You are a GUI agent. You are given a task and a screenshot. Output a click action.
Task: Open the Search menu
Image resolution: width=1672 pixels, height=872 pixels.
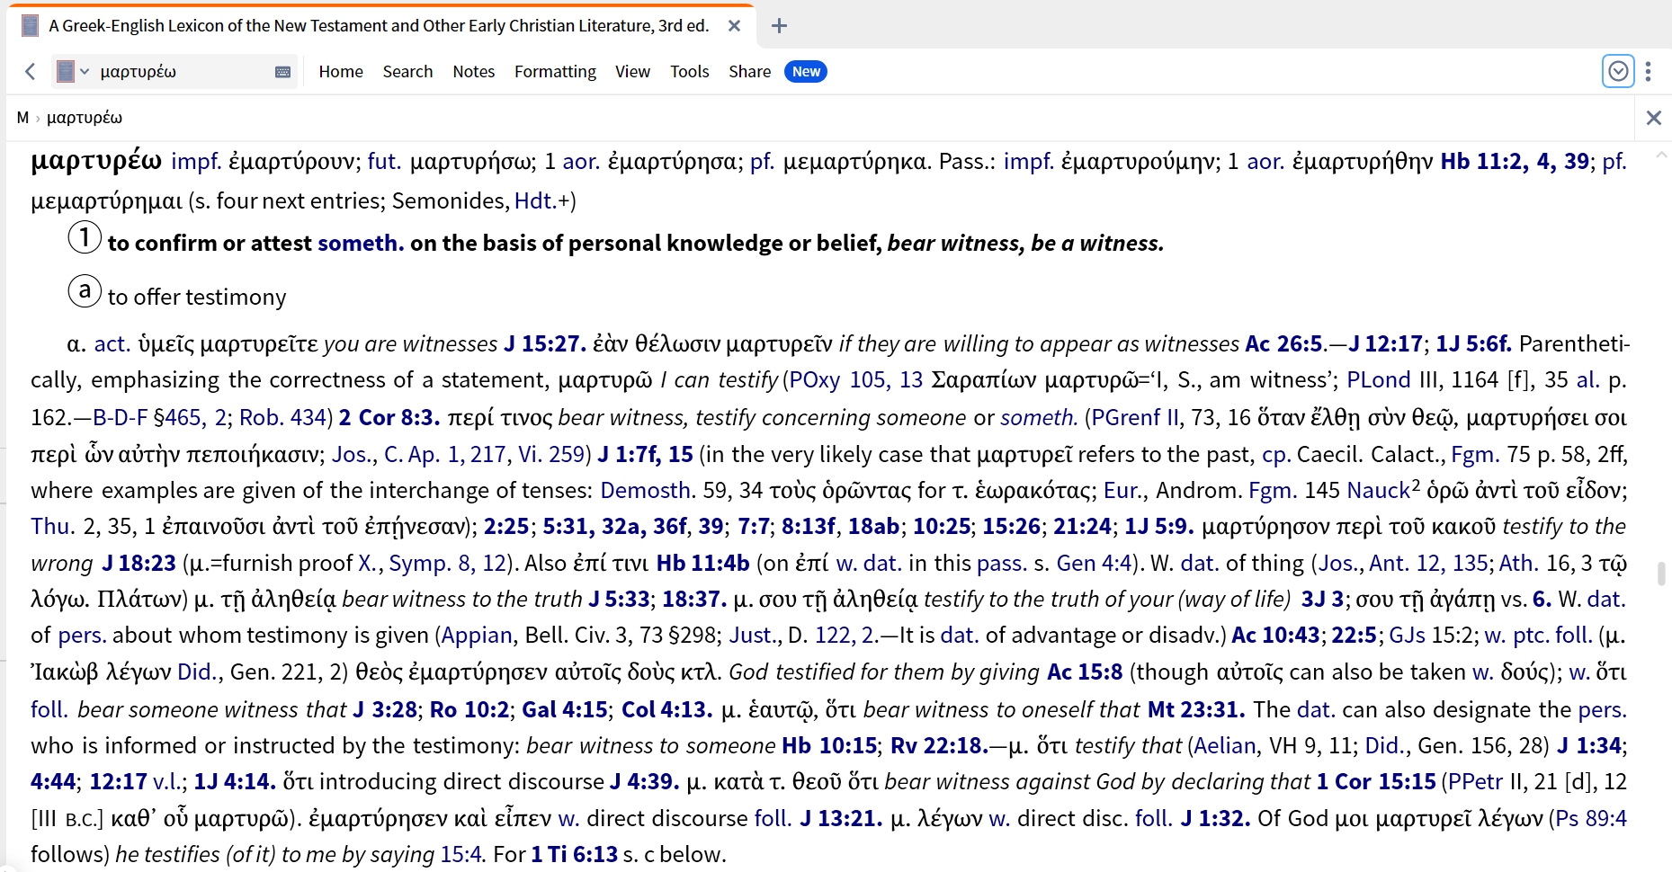click(407, 71)
